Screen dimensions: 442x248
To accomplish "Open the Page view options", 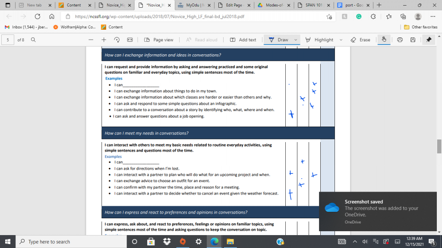I will point(159,40).
